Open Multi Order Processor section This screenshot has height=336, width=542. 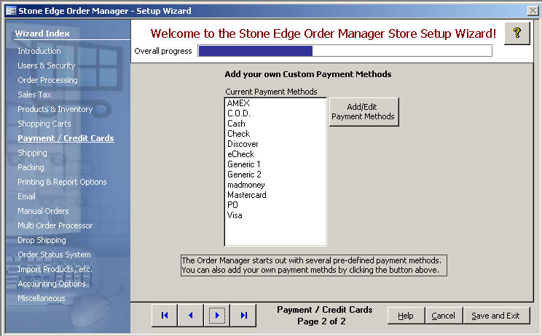click(55, 225)
